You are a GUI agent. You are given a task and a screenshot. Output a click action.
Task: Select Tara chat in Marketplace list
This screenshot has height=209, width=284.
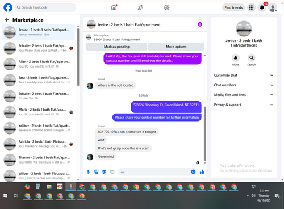click(x=38, y=80)
